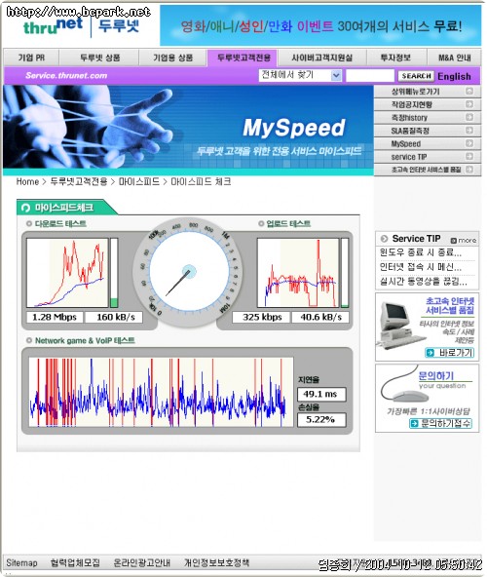The image size is (487, 577).
Task: Click the 160 kB/s download value
Action: click(114, 317)
